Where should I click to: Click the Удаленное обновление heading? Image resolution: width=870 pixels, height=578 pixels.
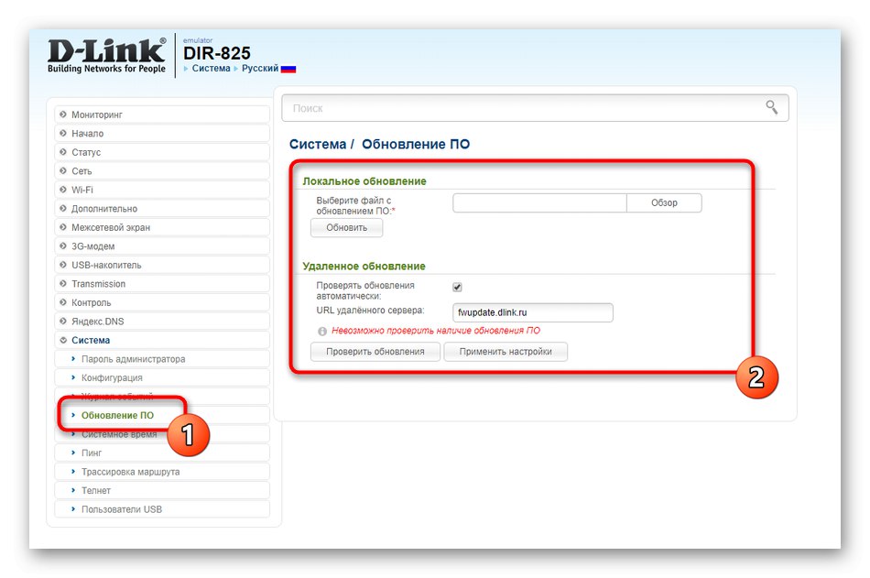364,266
